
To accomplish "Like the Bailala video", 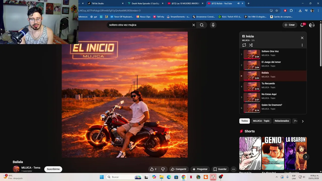I will pyautogui.click(x=153, y=169).
